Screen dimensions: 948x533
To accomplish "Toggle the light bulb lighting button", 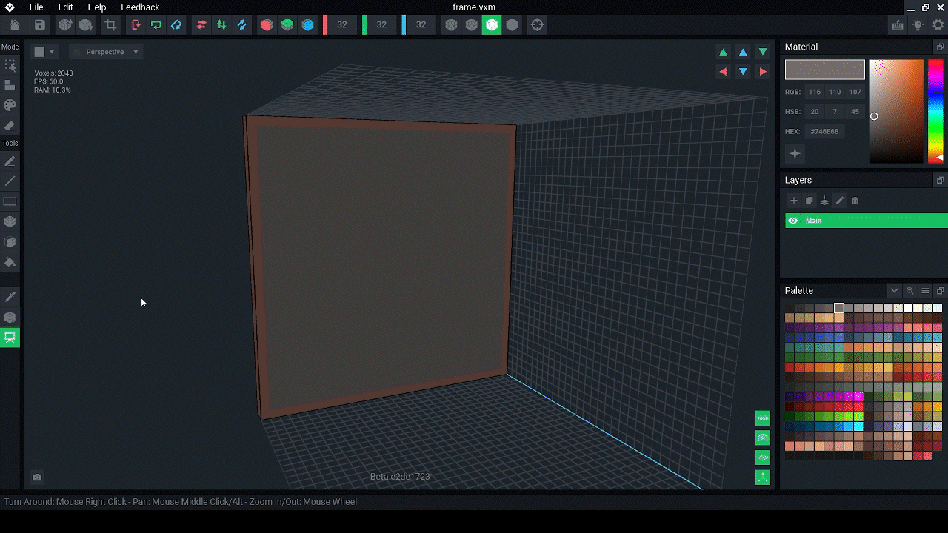I will pyautogui.click(x=918, y=25).
